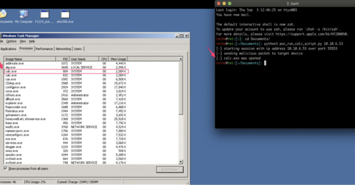Click the red close dot of terminal

coord(218,3)
